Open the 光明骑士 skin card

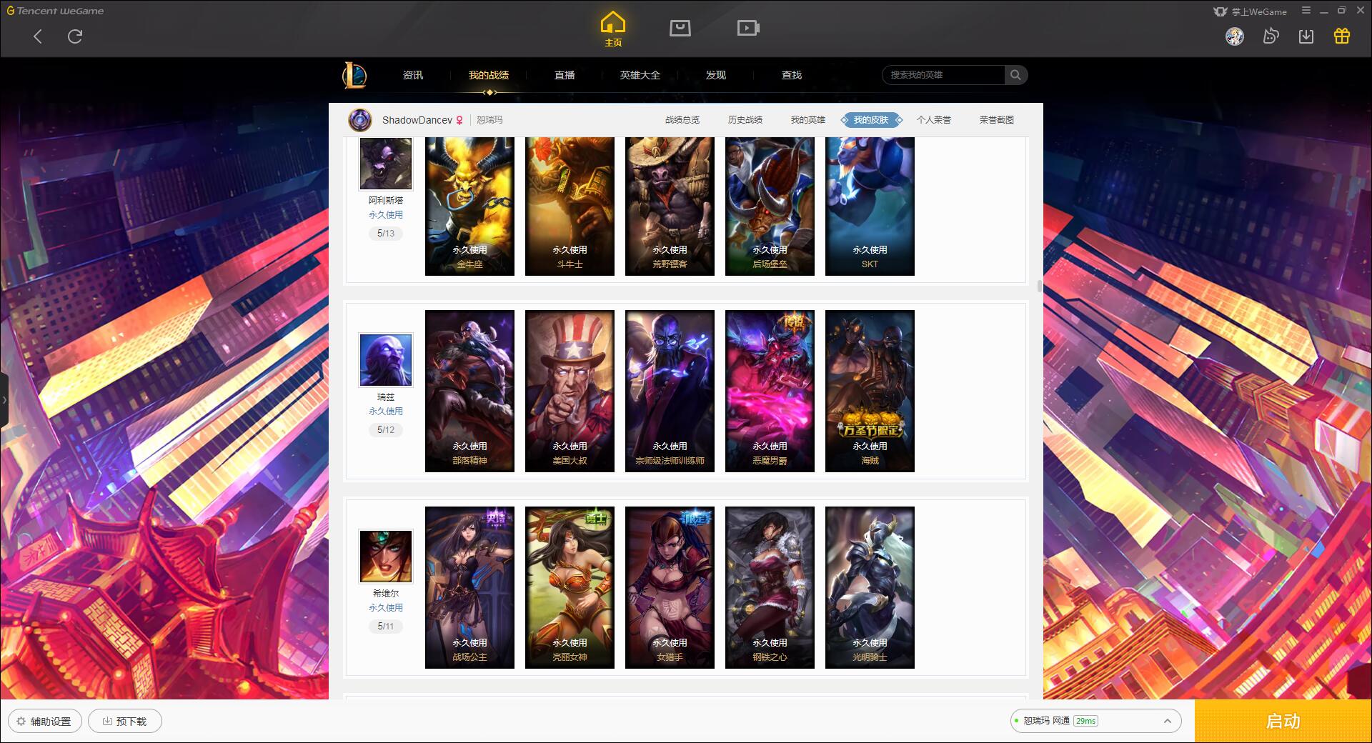coord(870,587)
